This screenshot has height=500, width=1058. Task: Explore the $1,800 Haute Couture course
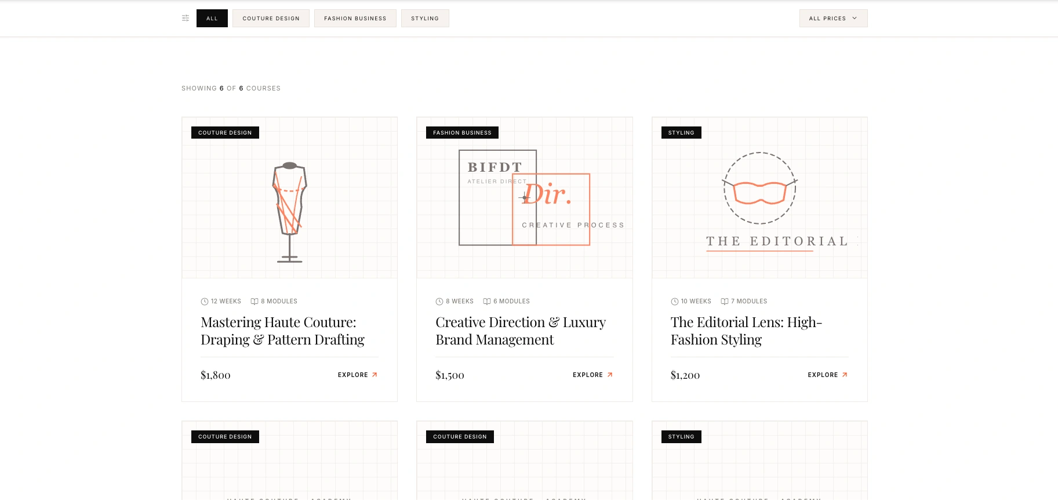358,375
